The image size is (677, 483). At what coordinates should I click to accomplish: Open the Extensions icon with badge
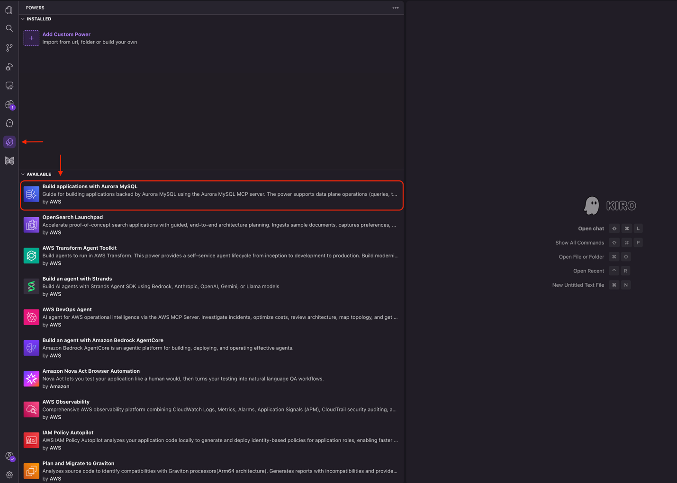click(x=9, y=105)
